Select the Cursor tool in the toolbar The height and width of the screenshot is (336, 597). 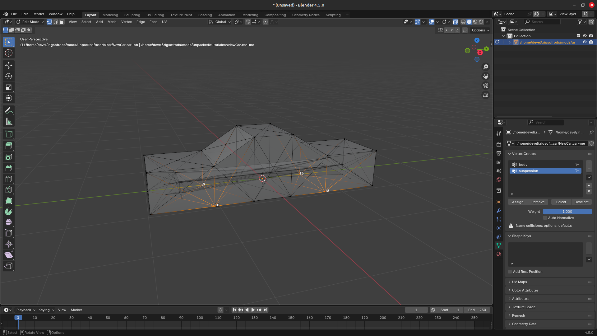coord(9,53)
